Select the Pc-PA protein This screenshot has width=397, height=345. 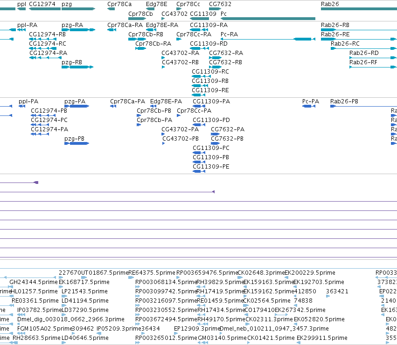click(x=309, y=106)
